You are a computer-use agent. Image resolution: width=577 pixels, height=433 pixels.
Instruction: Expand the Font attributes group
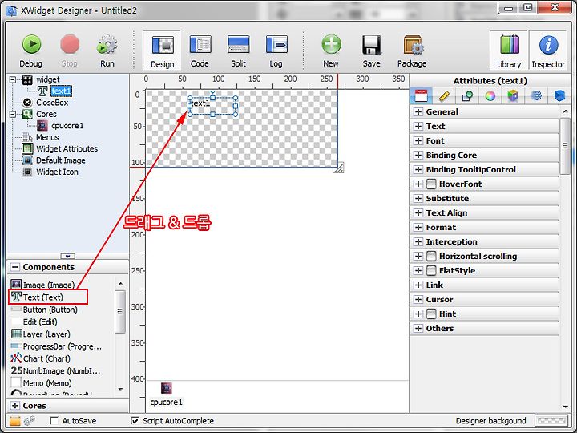[x=418, y=140]
